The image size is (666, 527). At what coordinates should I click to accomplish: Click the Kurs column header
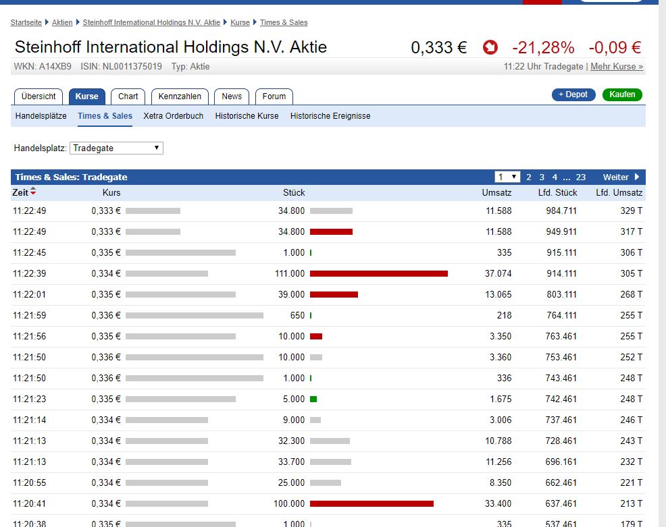(x=111, y=192)
